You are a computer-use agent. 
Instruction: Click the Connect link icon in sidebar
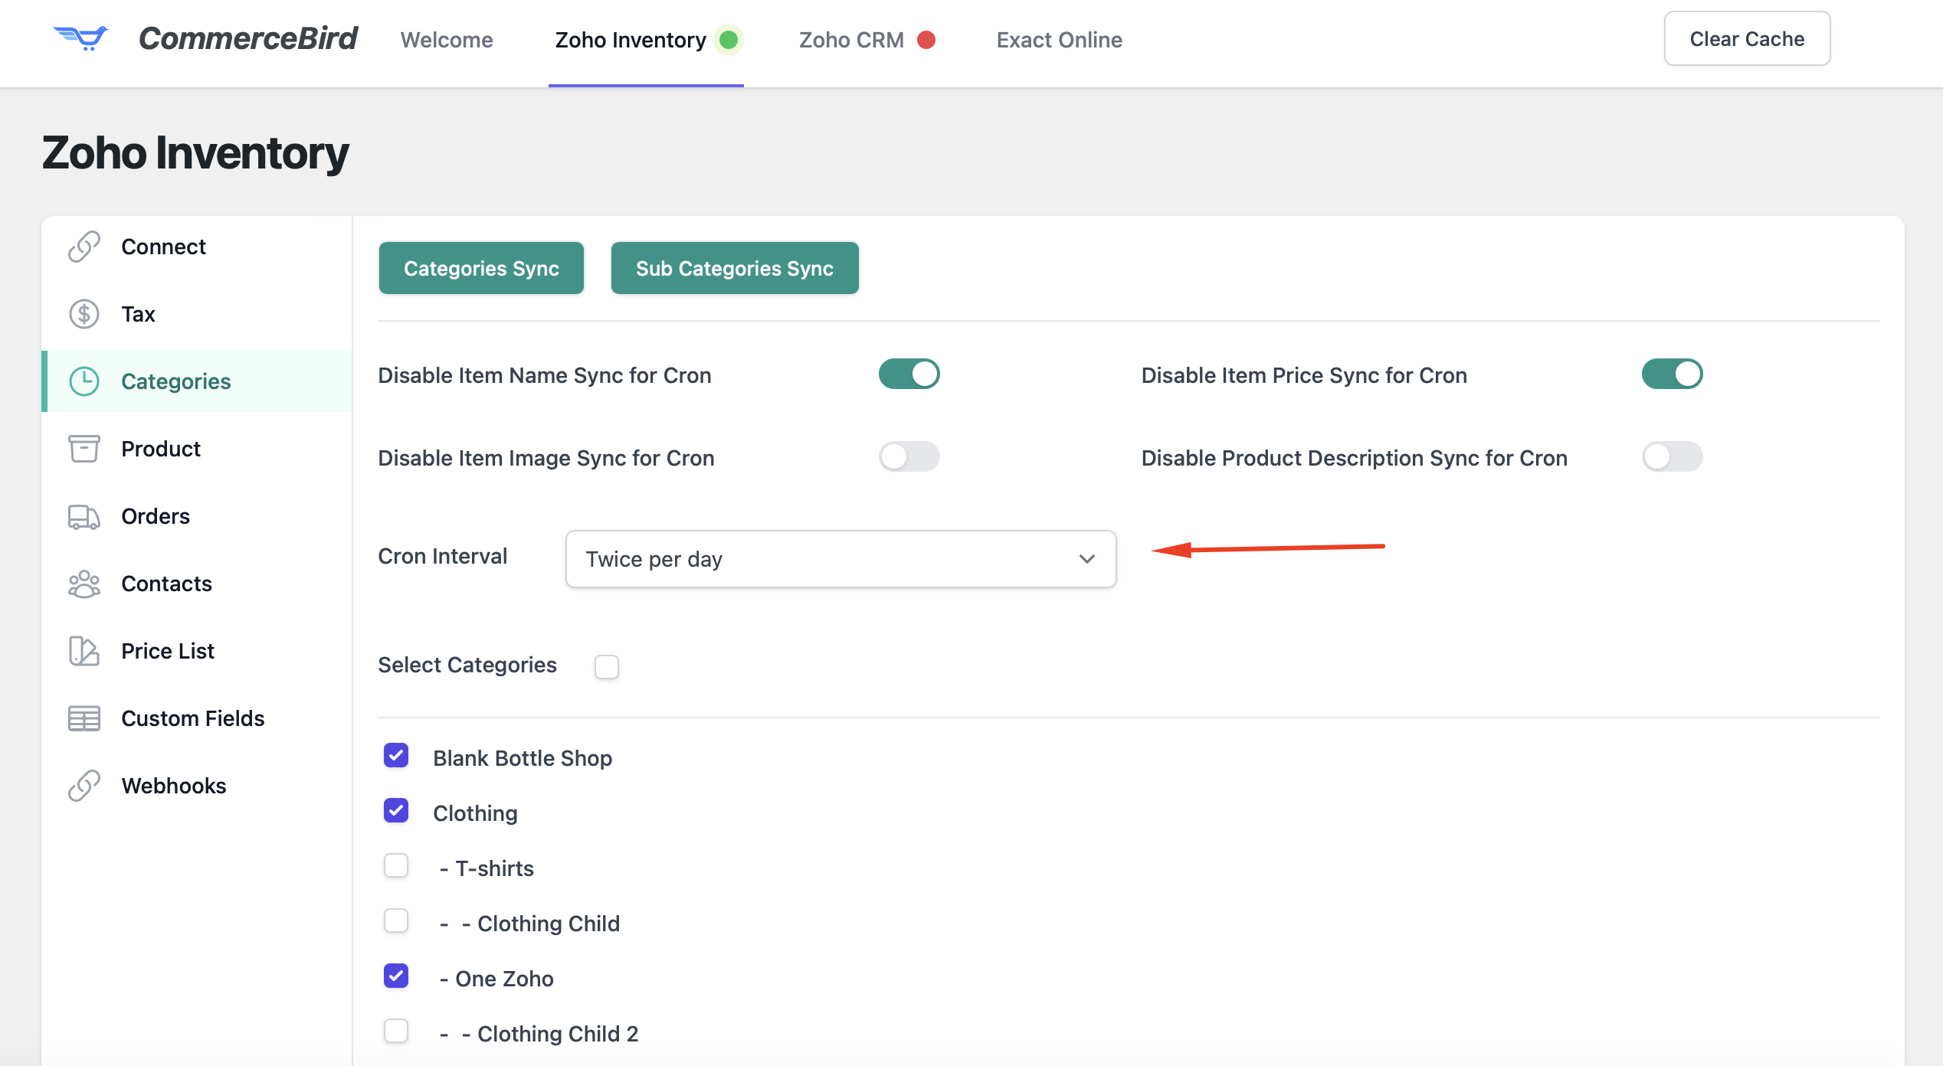(84, 247)
